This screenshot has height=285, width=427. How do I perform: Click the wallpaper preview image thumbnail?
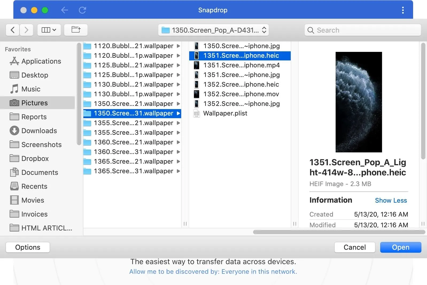click(x=359, y=102)
